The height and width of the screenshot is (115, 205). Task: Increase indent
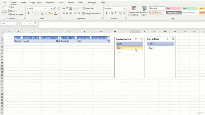(x=79, y=13)
